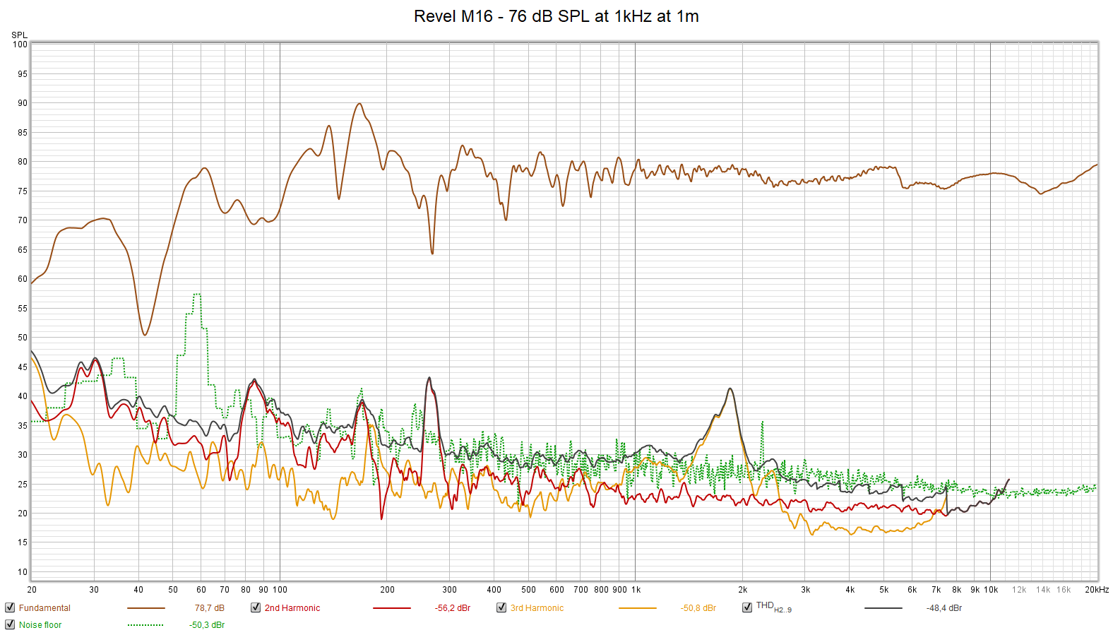Screen dimensions: 1113x635
Task: Click the -50,8 dBr value
Action: [x=698, y=608]
